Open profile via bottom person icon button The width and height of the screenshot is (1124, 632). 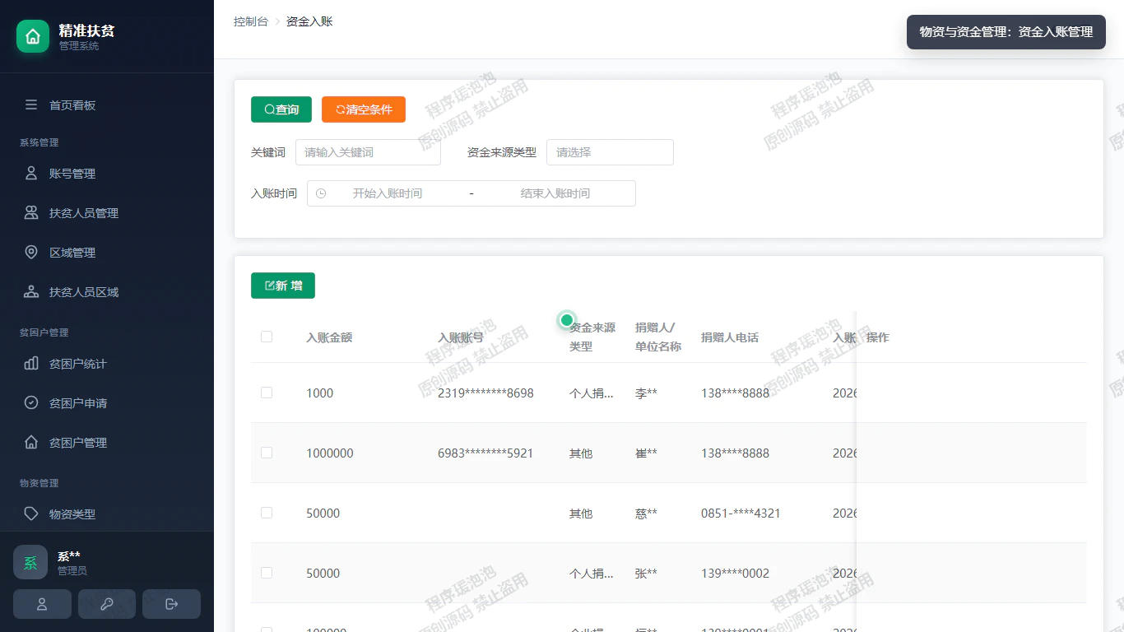click(42, 604)
